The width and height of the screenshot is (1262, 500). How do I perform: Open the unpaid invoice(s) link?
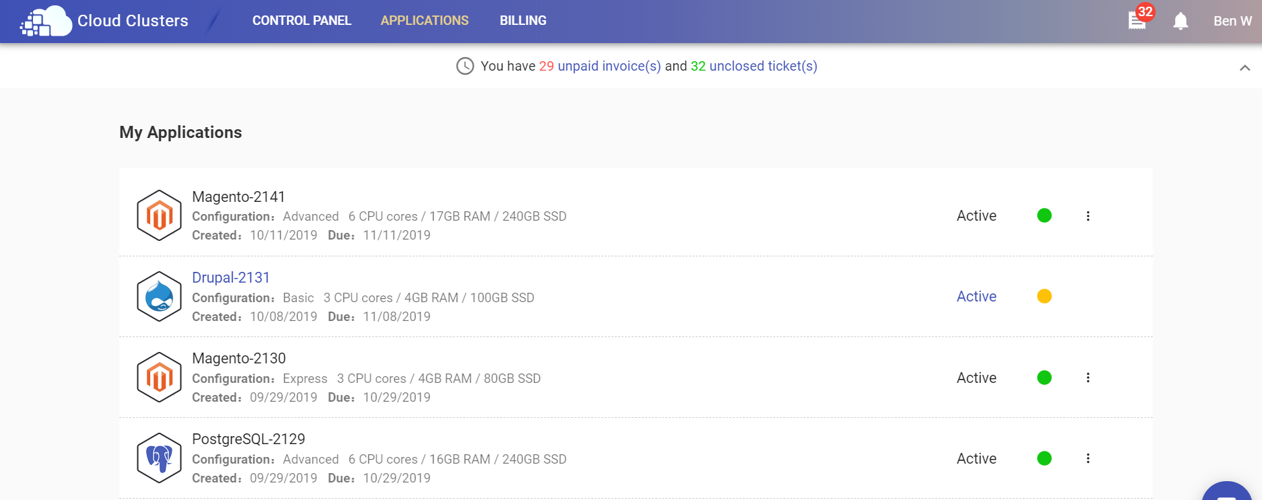[x=609, y=66]
